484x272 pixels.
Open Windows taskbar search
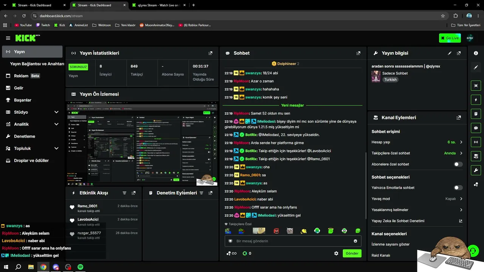tap(18, 267)
